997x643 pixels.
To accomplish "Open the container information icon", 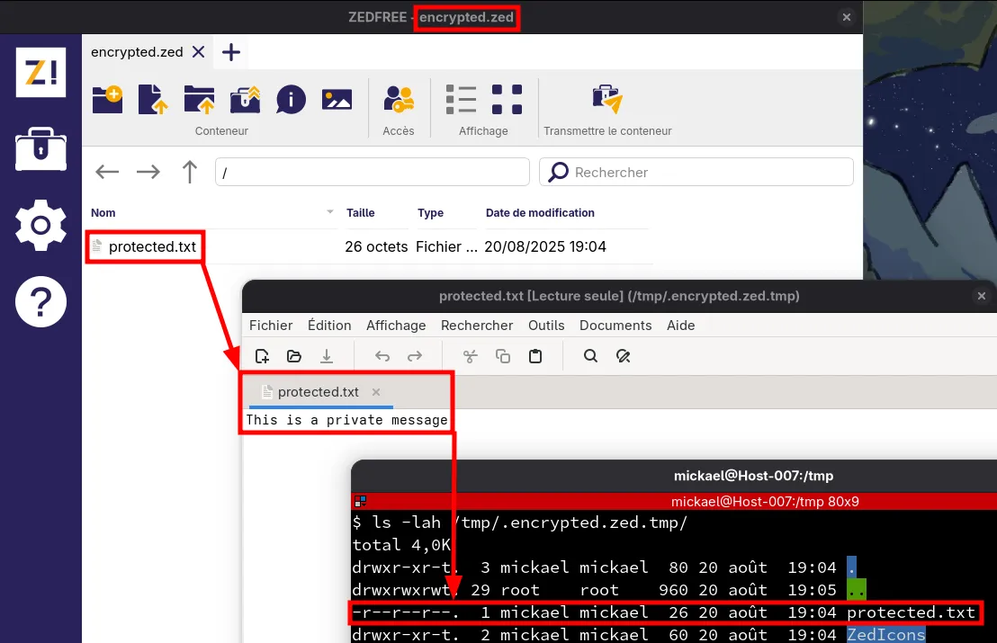I will click(291, 99).
